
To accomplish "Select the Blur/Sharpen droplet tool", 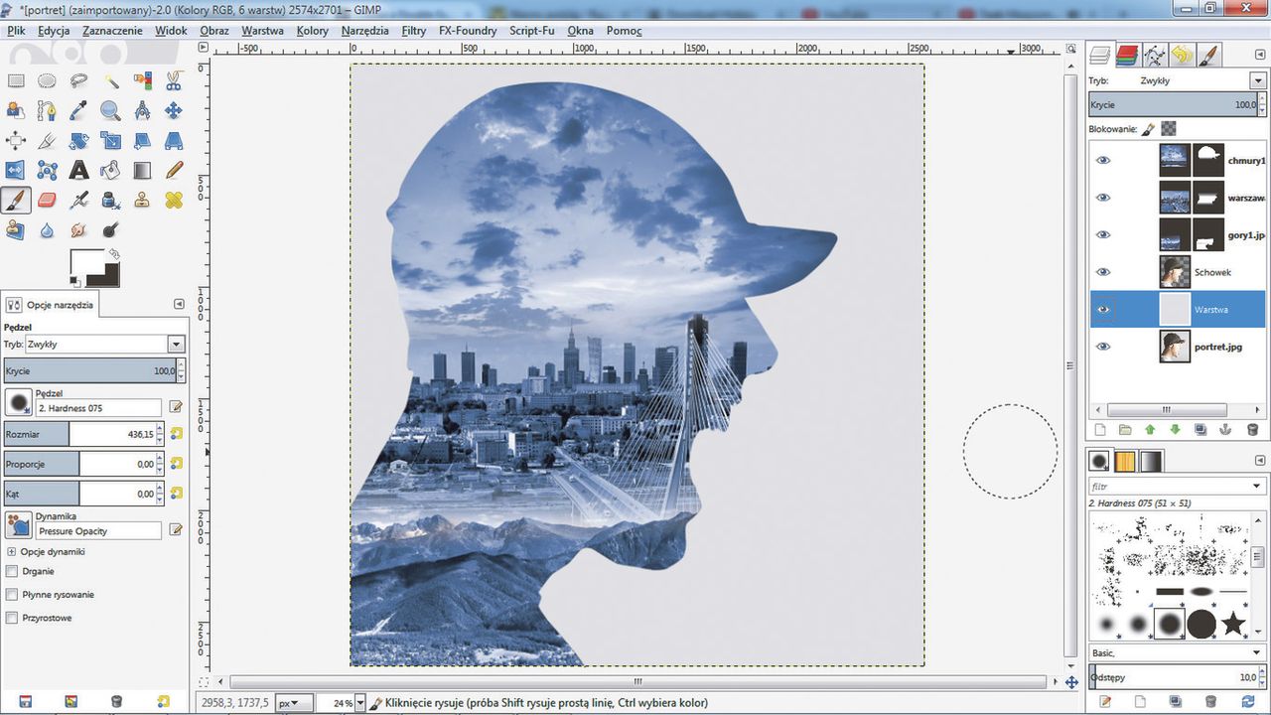I will [x=47, y=230].
